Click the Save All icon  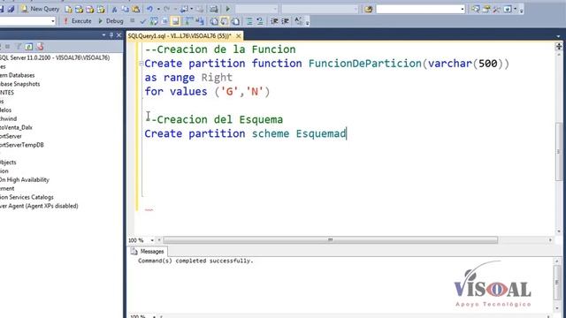(x=11, y=9)
